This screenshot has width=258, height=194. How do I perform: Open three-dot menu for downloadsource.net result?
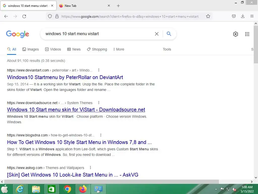pyautogui.click(x=99, y=103)
